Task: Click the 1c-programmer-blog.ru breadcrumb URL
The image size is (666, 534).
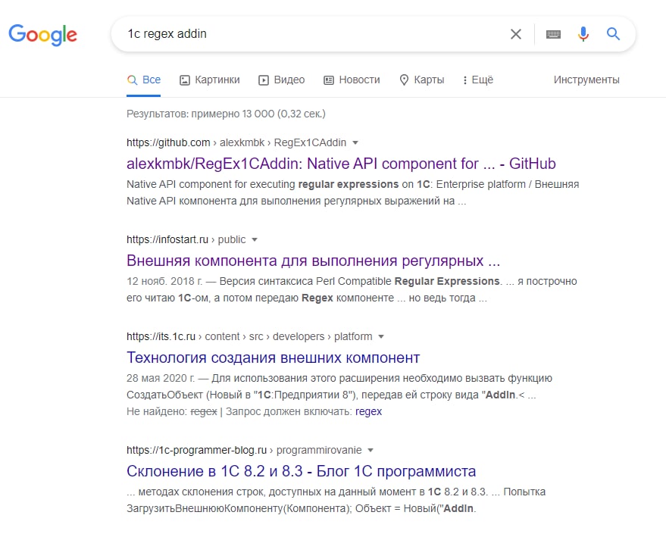Action: click(244, 450)
